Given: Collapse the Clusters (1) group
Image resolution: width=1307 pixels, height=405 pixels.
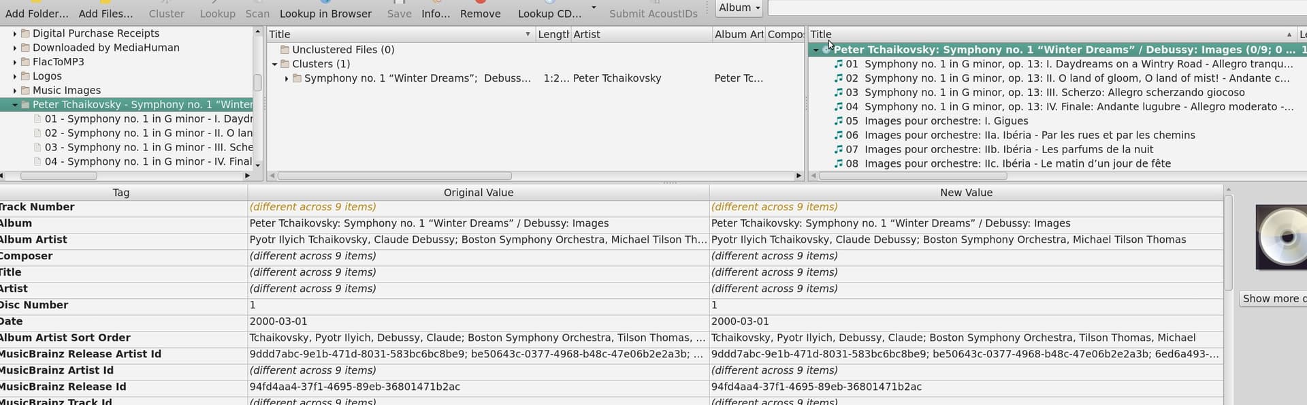Looking at the screenshot, I should 275,65.
